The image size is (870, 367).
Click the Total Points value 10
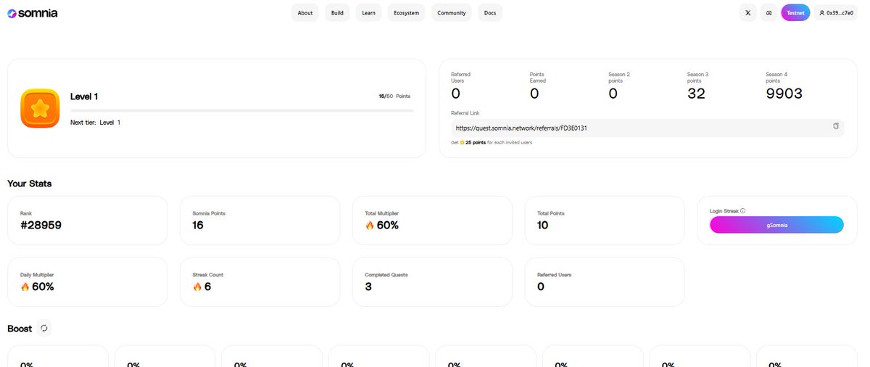[x=543, y=226]
